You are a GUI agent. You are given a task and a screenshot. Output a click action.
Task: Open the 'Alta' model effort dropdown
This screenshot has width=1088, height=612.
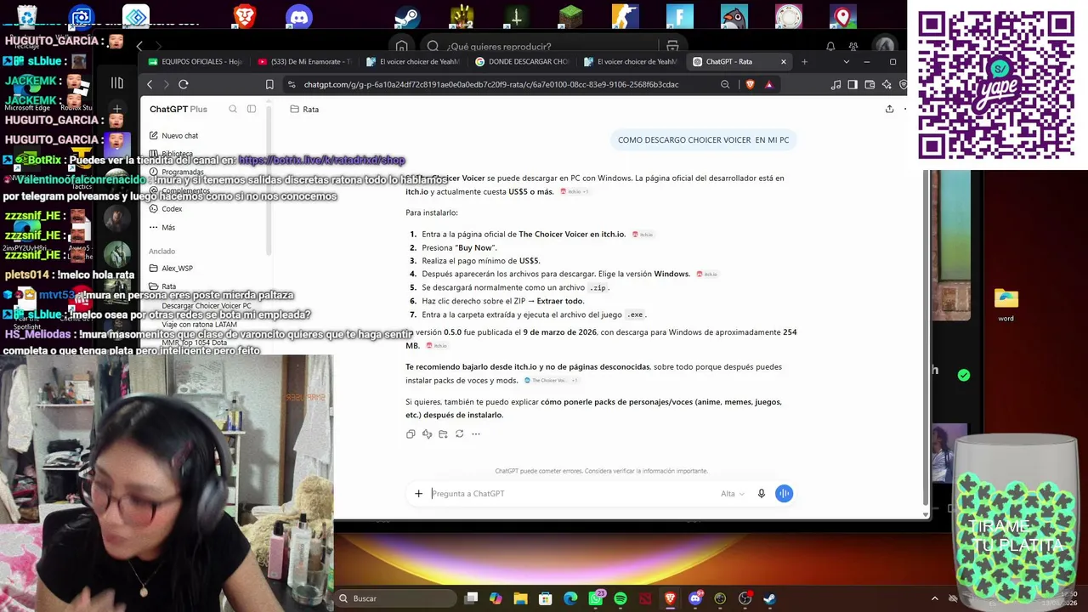tap(732, 493)
